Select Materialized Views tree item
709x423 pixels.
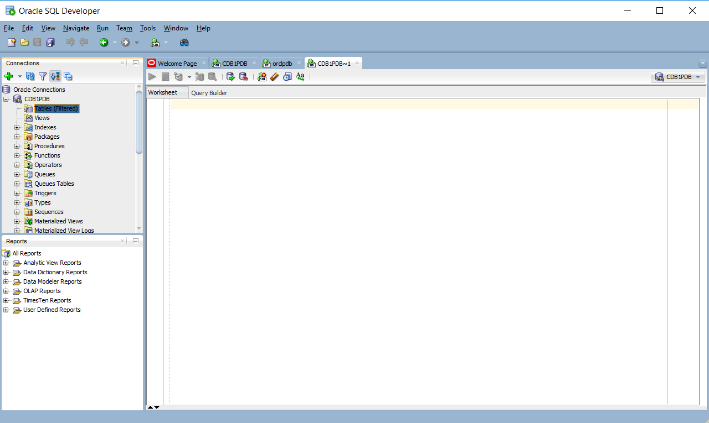(x=58, y=221)
